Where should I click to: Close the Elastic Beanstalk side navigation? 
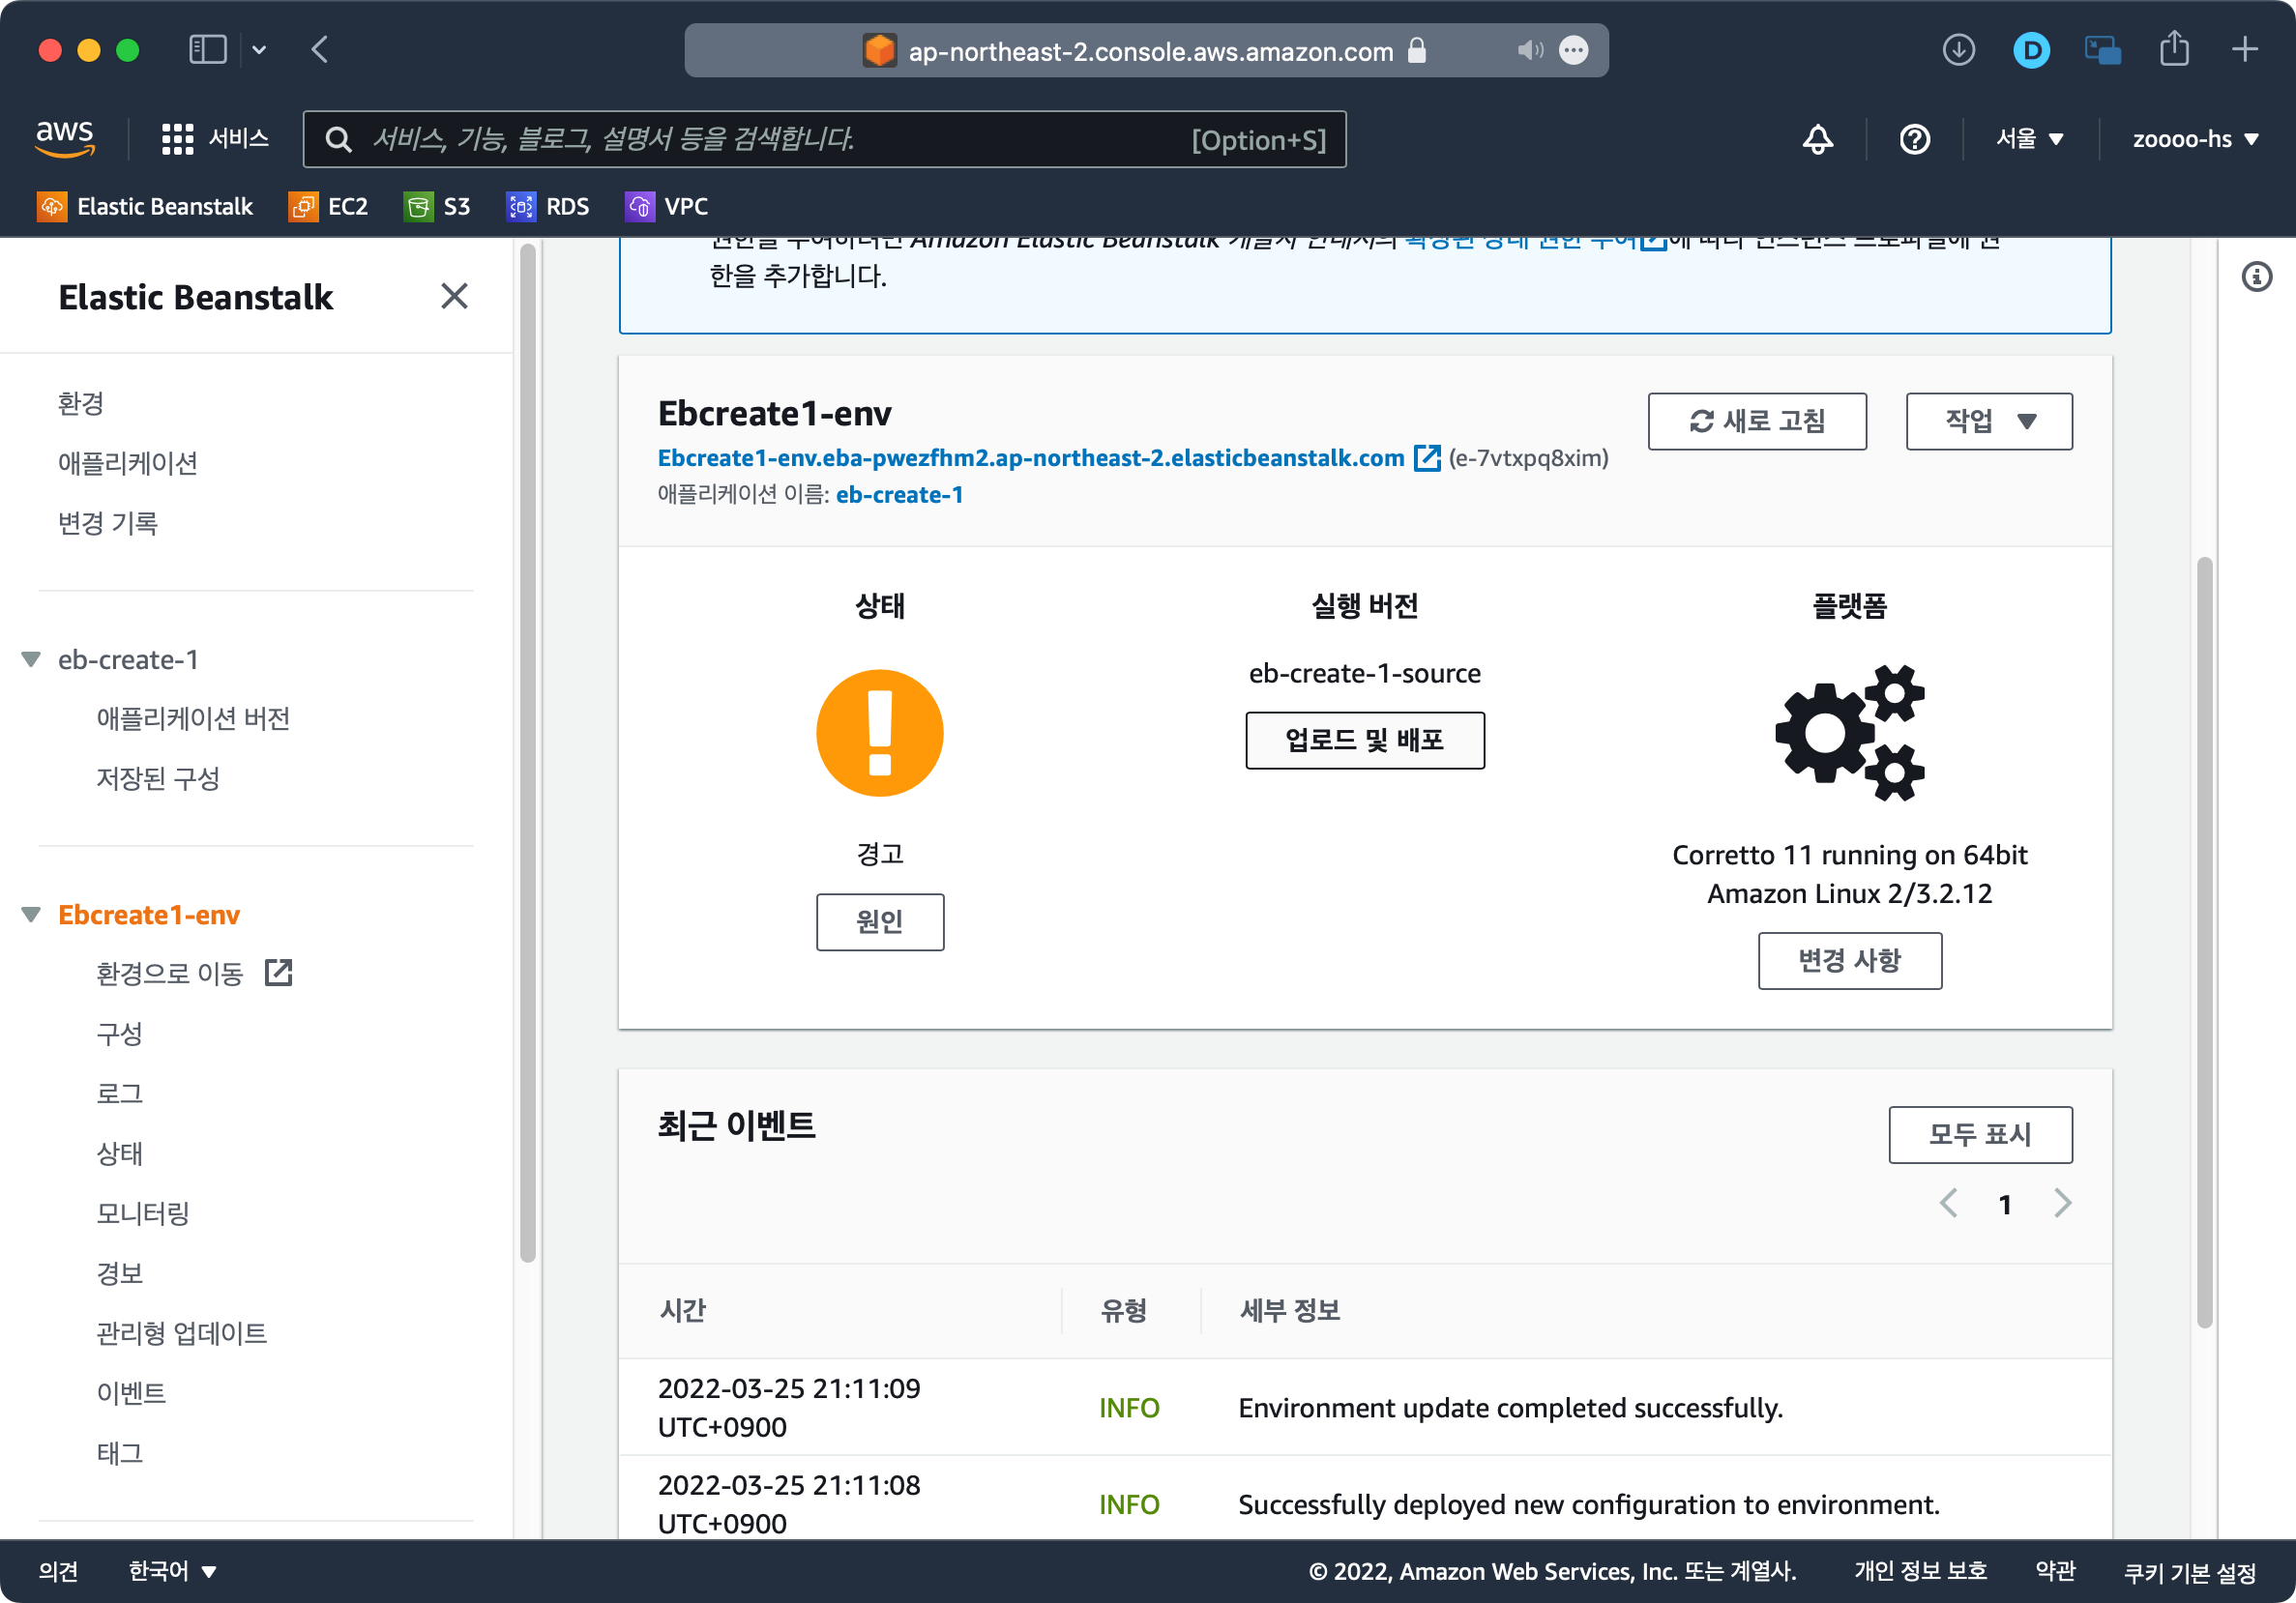454,296
